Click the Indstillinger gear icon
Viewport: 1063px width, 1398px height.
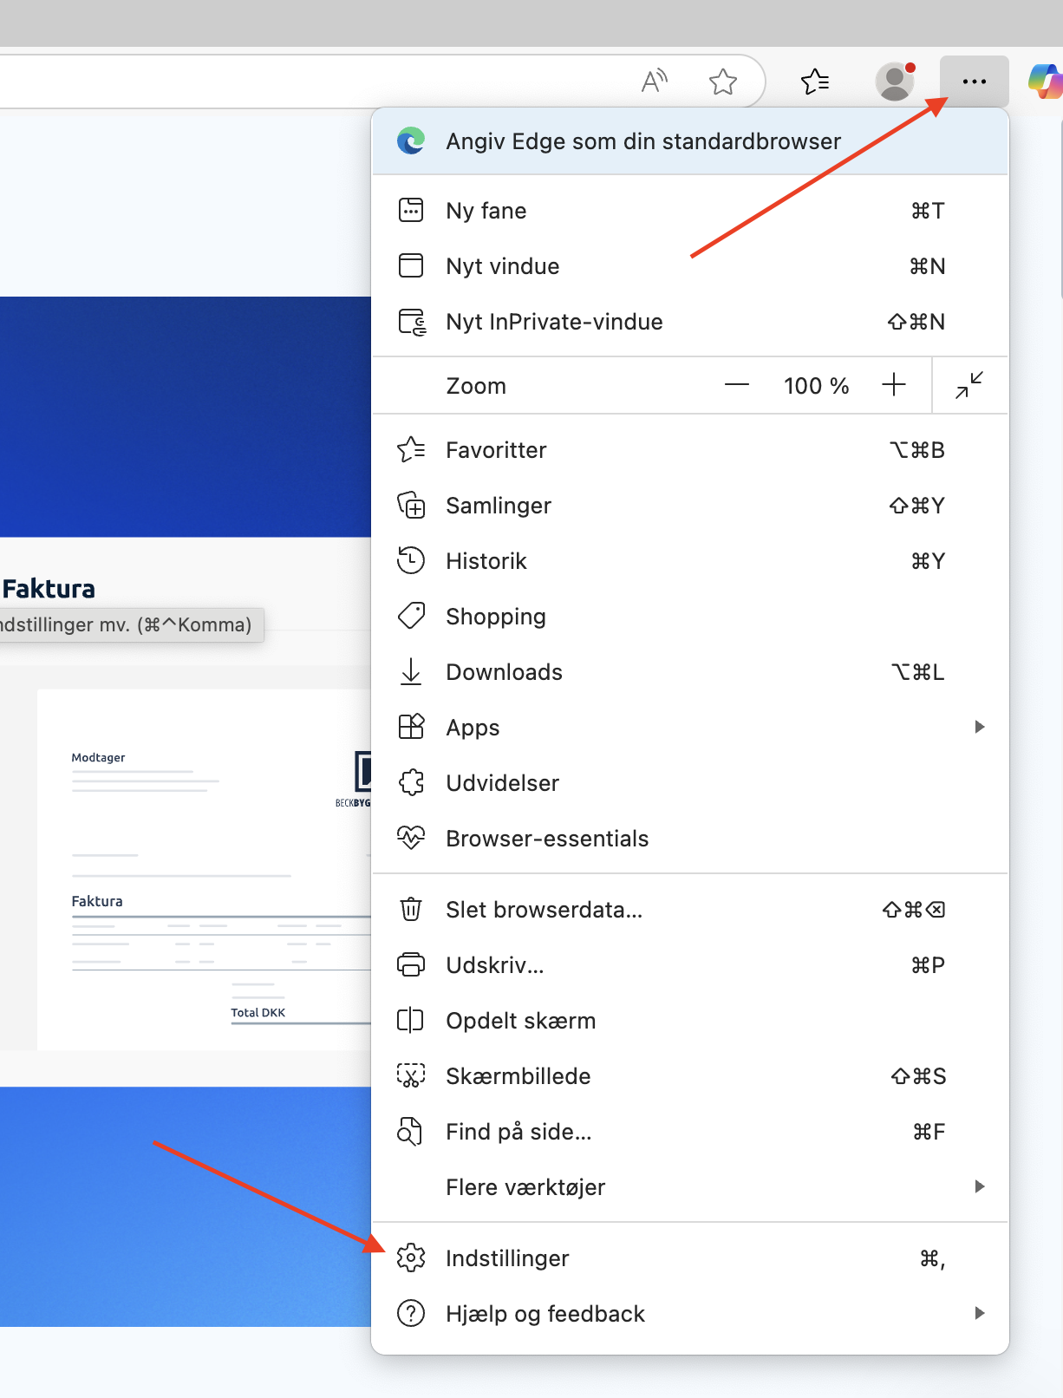point(411,1258)
